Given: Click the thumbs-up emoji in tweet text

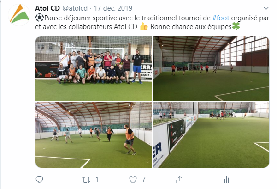Looking at the screenshot, I should click(144, 27).
